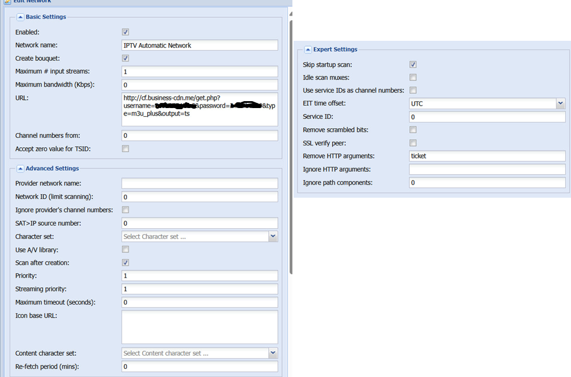The image size is (571, 377).
Task: Enable SSL verify peer option
Action: click(413, 143)
